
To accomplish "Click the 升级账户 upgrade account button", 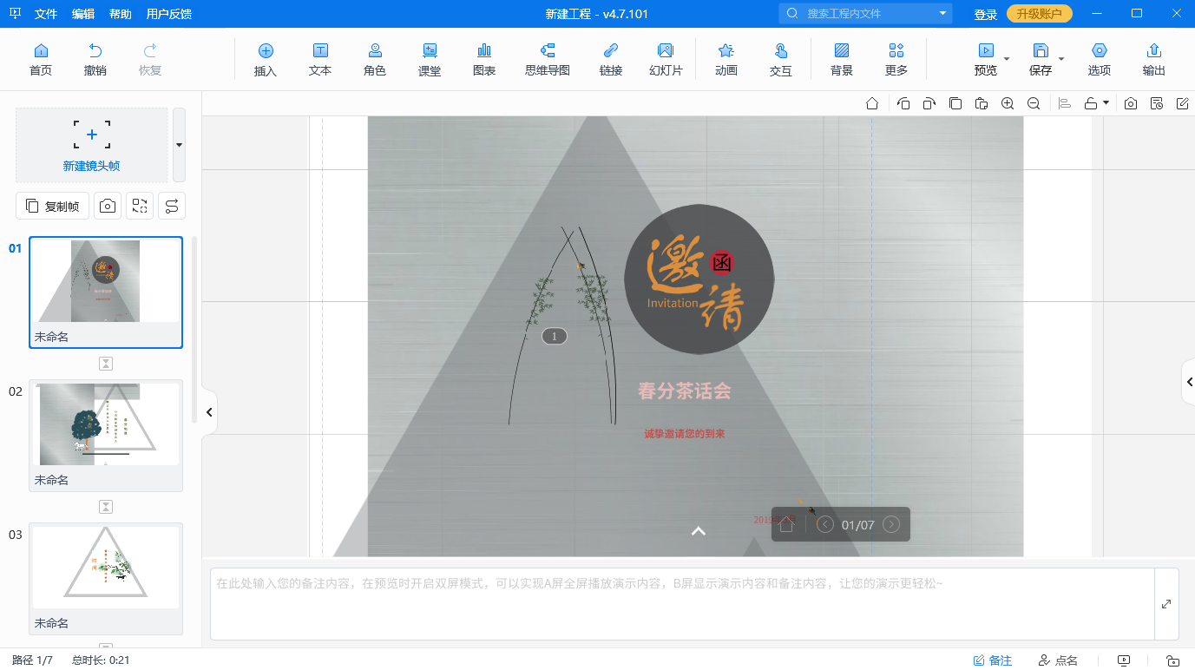I will tap(1039, 14).
